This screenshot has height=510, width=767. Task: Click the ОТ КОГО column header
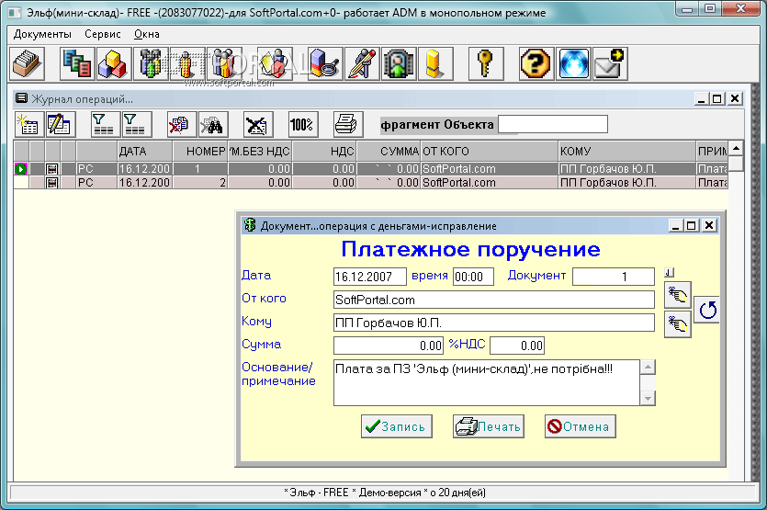[x=490, y=152]
